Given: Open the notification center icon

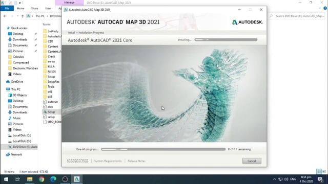Looking at the screenshot, I should click(320, 179).
